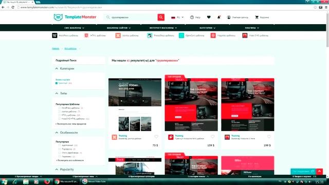Screen dimensions: 329x185
Task: Check the second checkbox under Особенности Популярные
Action: coord(60,149)
